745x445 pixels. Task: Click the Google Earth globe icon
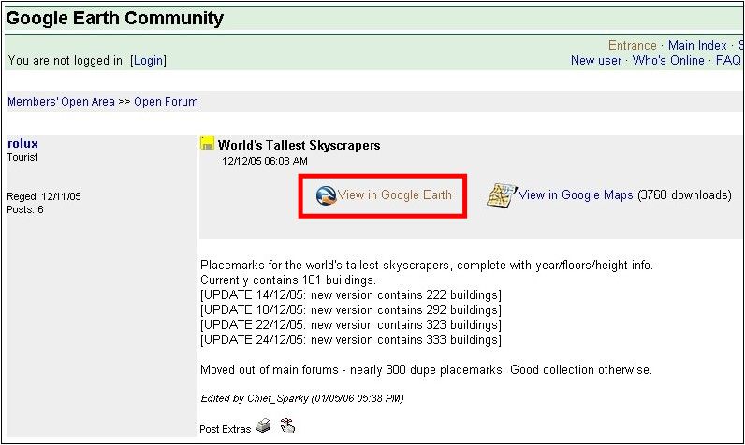pyautogui.click(x=326, y=195)
